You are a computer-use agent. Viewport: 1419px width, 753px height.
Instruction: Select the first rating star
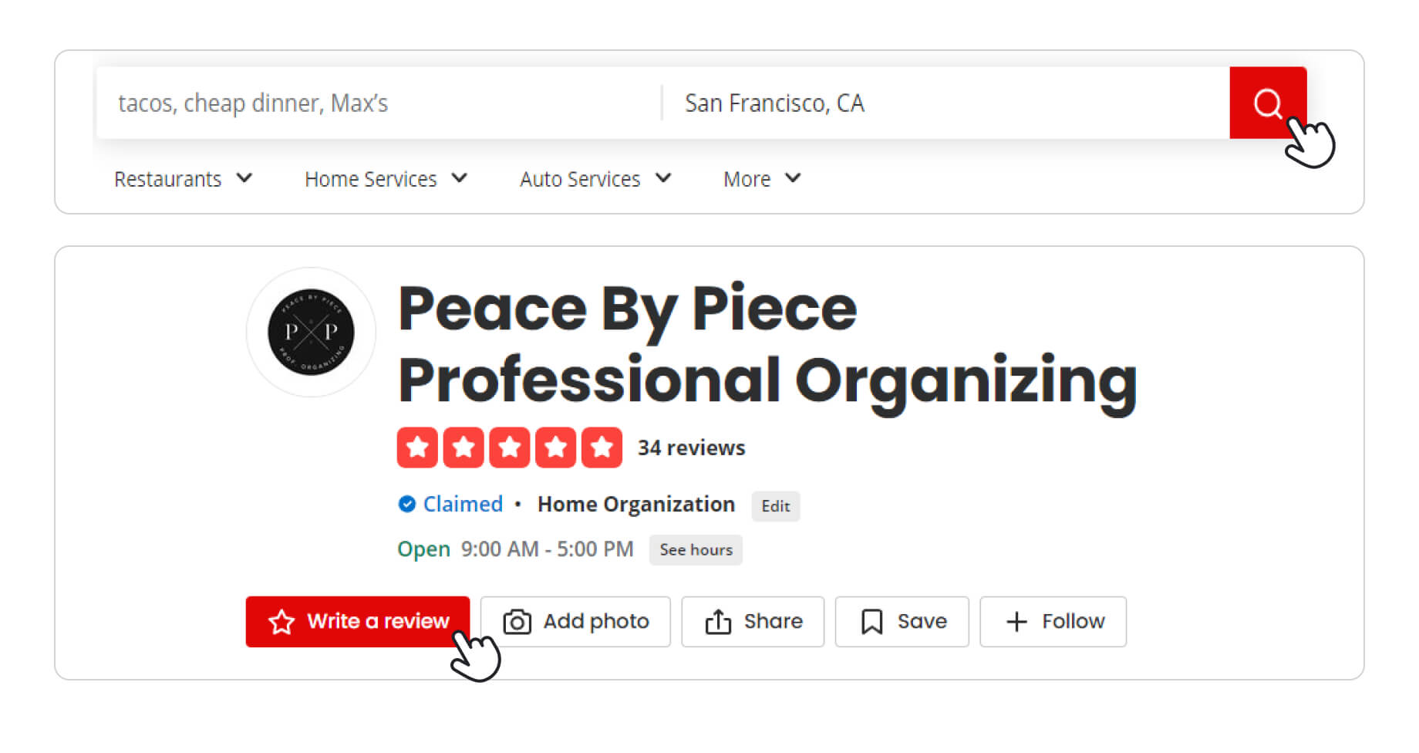pyautogui.click(x=417, y=447)
